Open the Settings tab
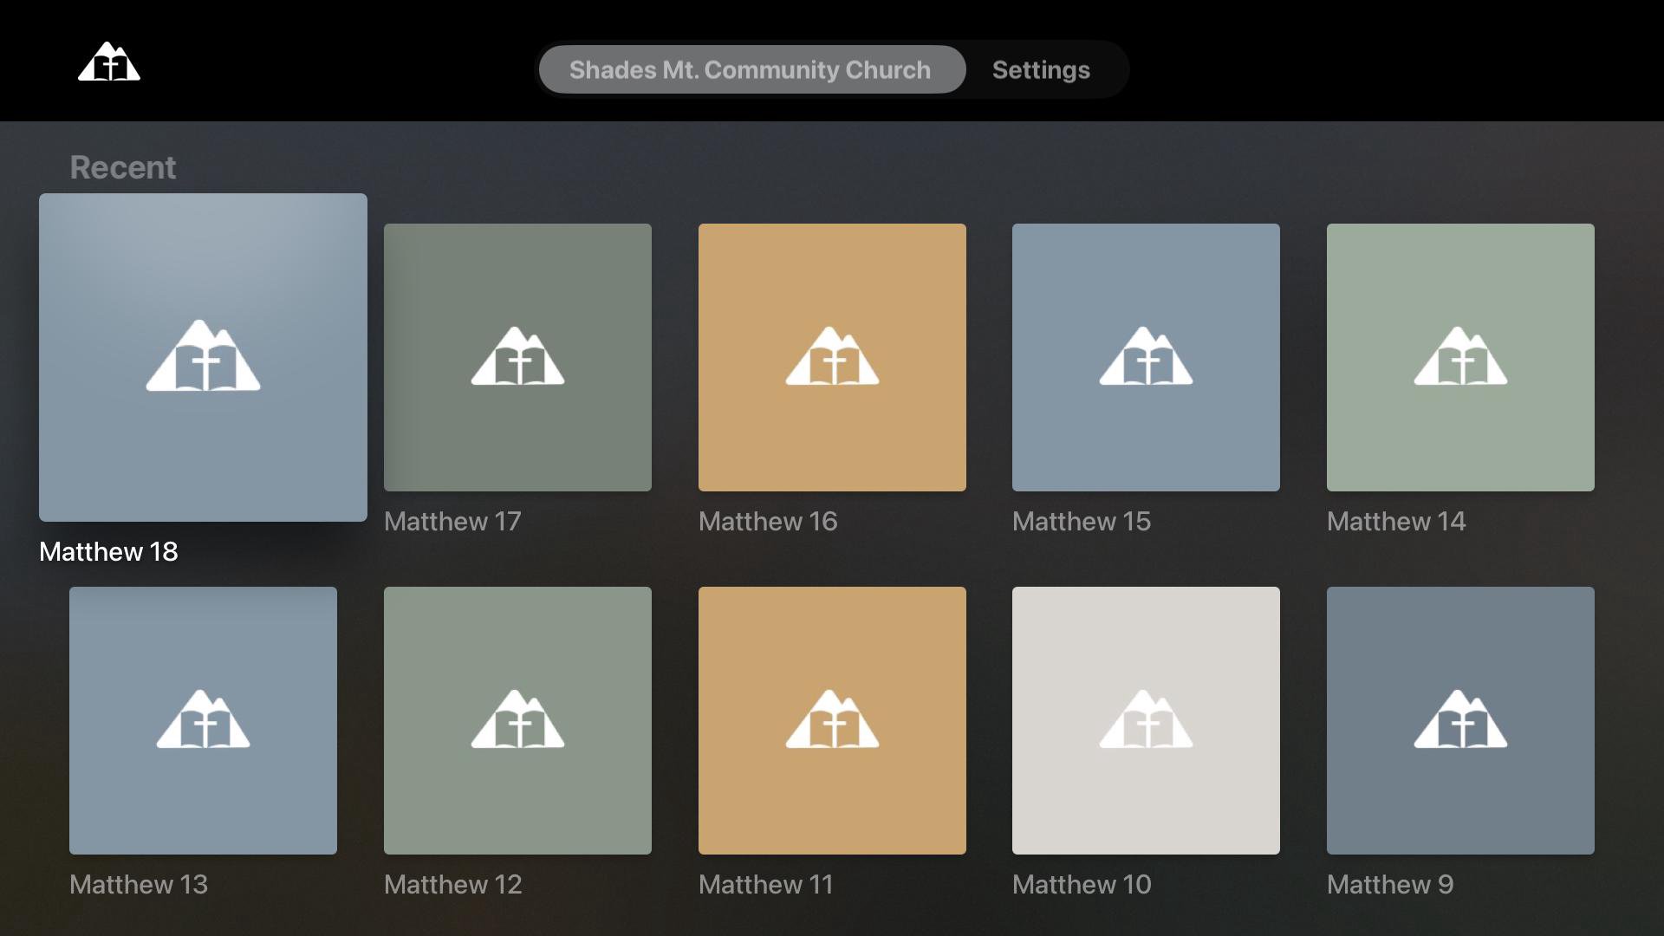The image size is (1664, 936). pos(1041,69)
